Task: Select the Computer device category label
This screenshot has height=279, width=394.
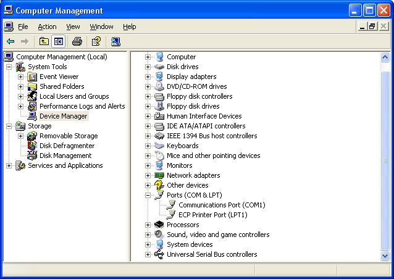Action: pyautogui.click(x=181, y=57)
